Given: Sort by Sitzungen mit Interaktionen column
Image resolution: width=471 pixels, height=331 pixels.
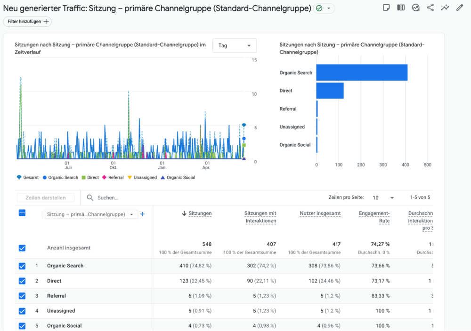Looking at the screenshot, I should [260, 217].
